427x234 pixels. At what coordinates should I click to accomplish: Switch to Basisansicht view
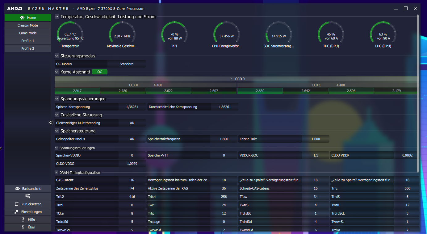pos(27,189)
